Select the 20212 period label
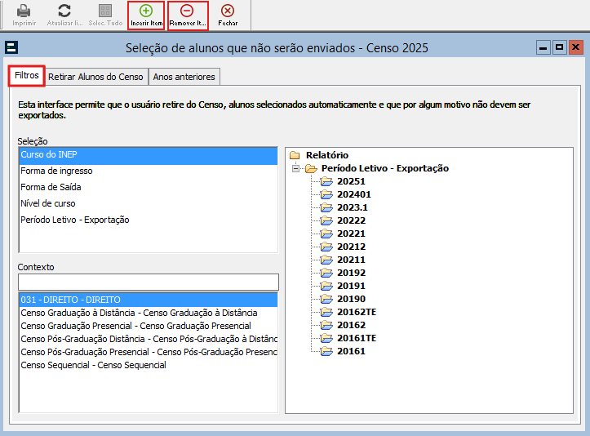Viewport: 590px width, 436px height. click(x=351, y=247)
